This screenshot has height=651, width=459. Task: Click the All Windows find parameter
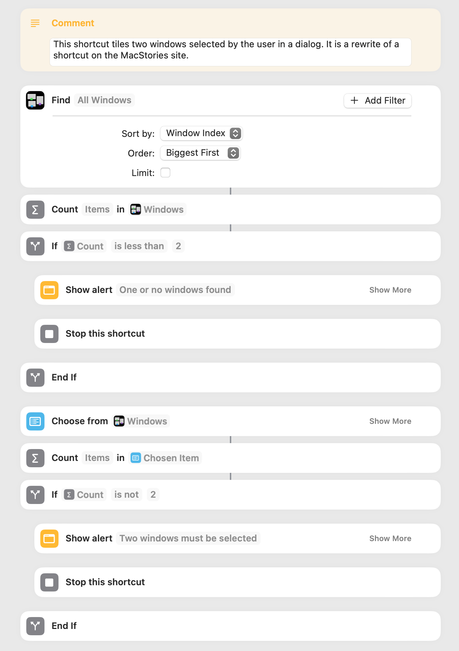(x=104, y=100)
